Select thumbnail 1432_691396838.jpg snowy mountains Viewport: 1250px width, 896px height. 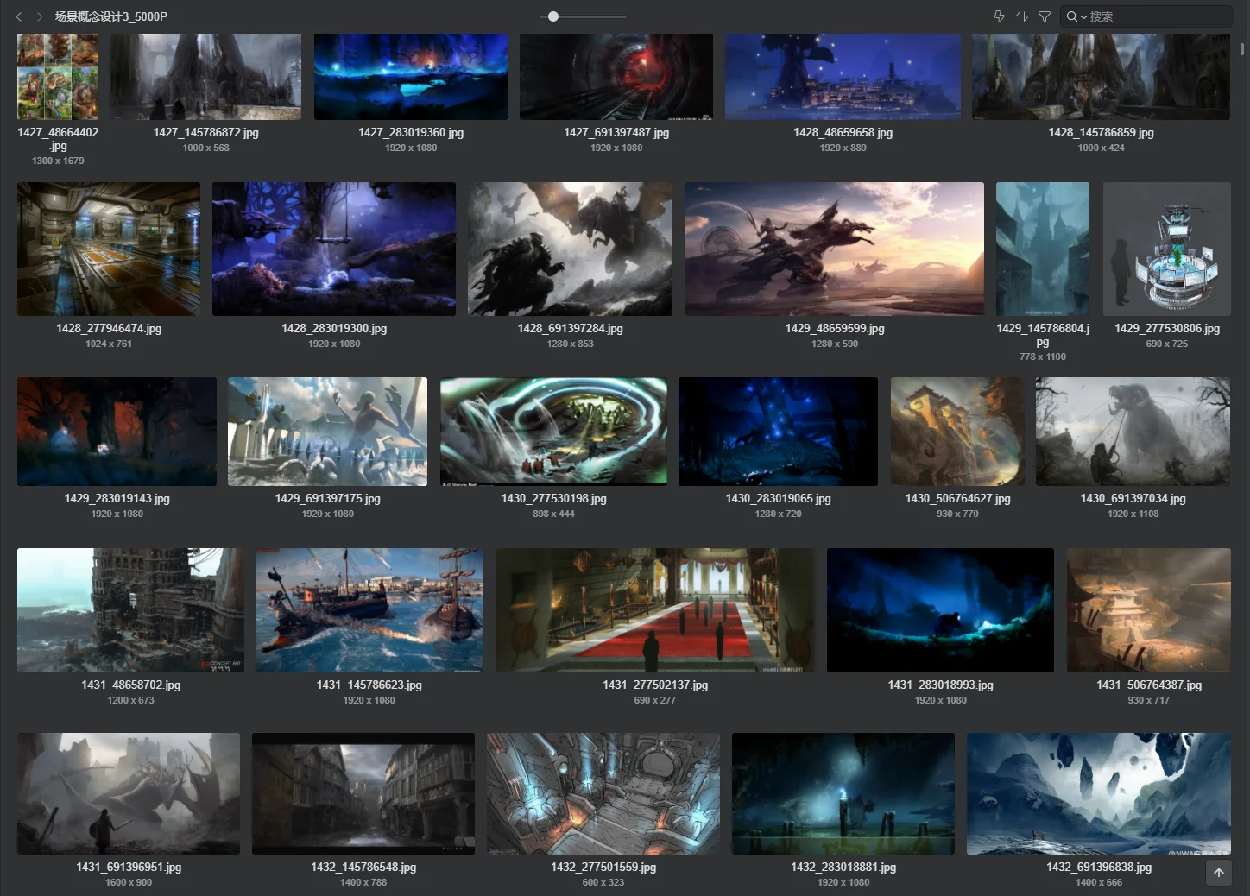(1099, 793)
